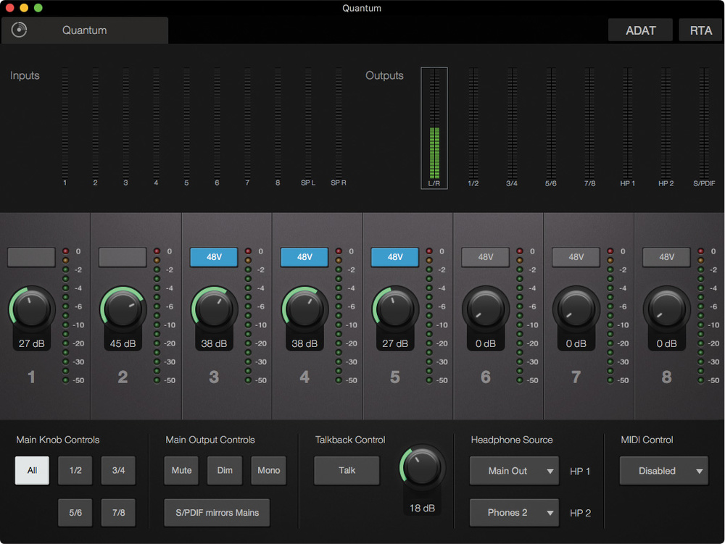Open the HP 1 headphone source dropdown
Screen dimensions: 725x544
coord(514,471)
